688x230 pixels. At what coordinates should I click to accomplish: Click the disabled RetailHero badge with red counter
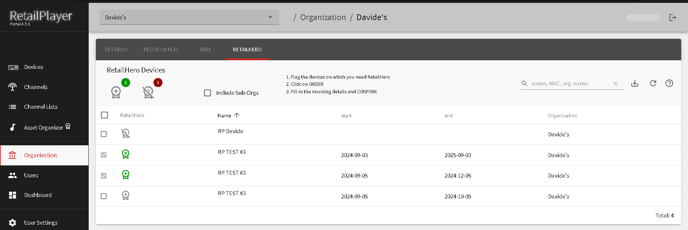click(148, 92)
